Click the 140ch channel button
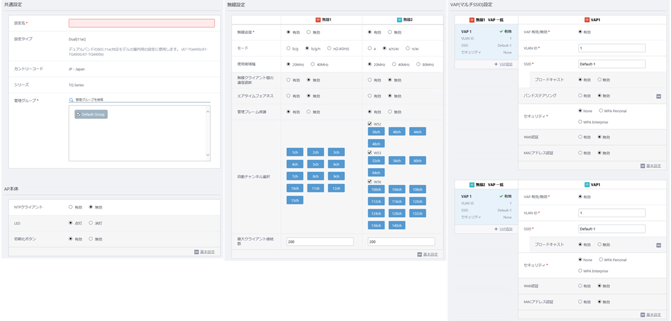Screen dimensions: 671x321 [397, 226]
